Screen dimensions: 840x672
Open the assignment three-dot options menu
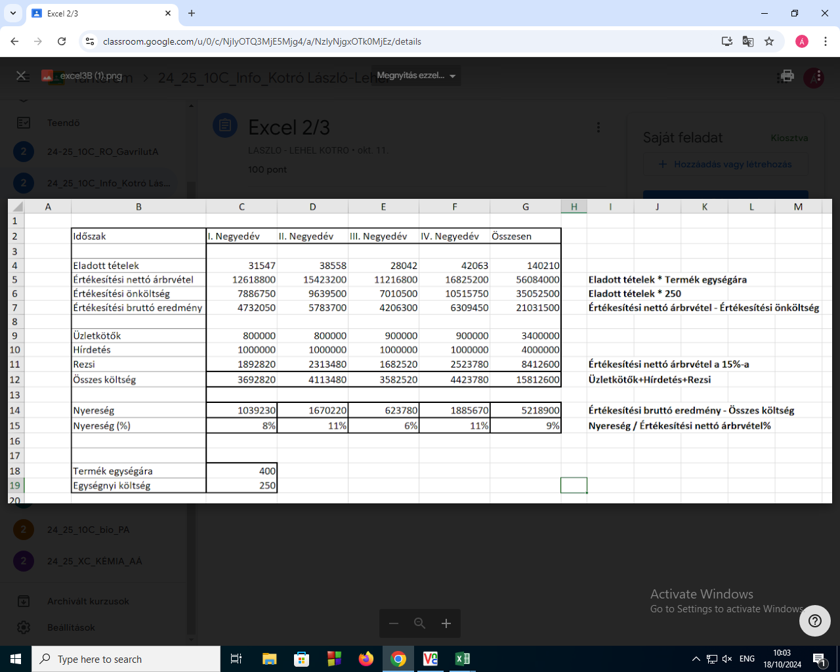coord(598,127)
